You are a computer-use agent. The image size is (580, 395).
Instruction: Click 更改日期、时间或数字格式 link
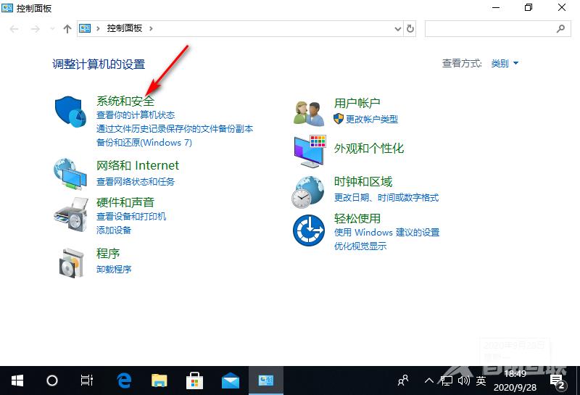click(386, 197)
